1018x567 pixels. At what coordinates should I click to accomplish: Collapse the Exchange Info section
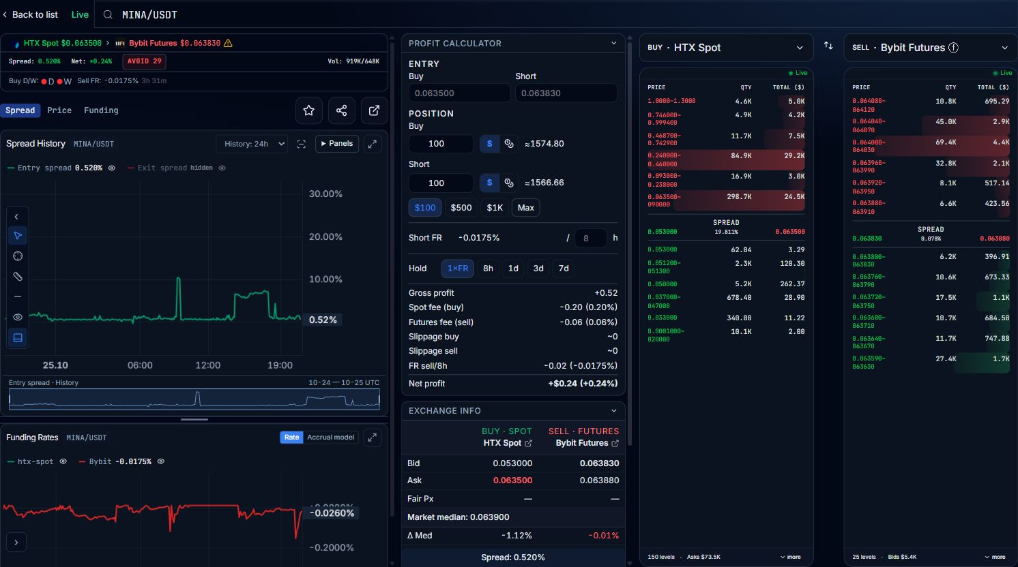613,410
